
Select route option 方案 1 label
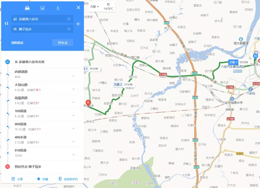233,62
